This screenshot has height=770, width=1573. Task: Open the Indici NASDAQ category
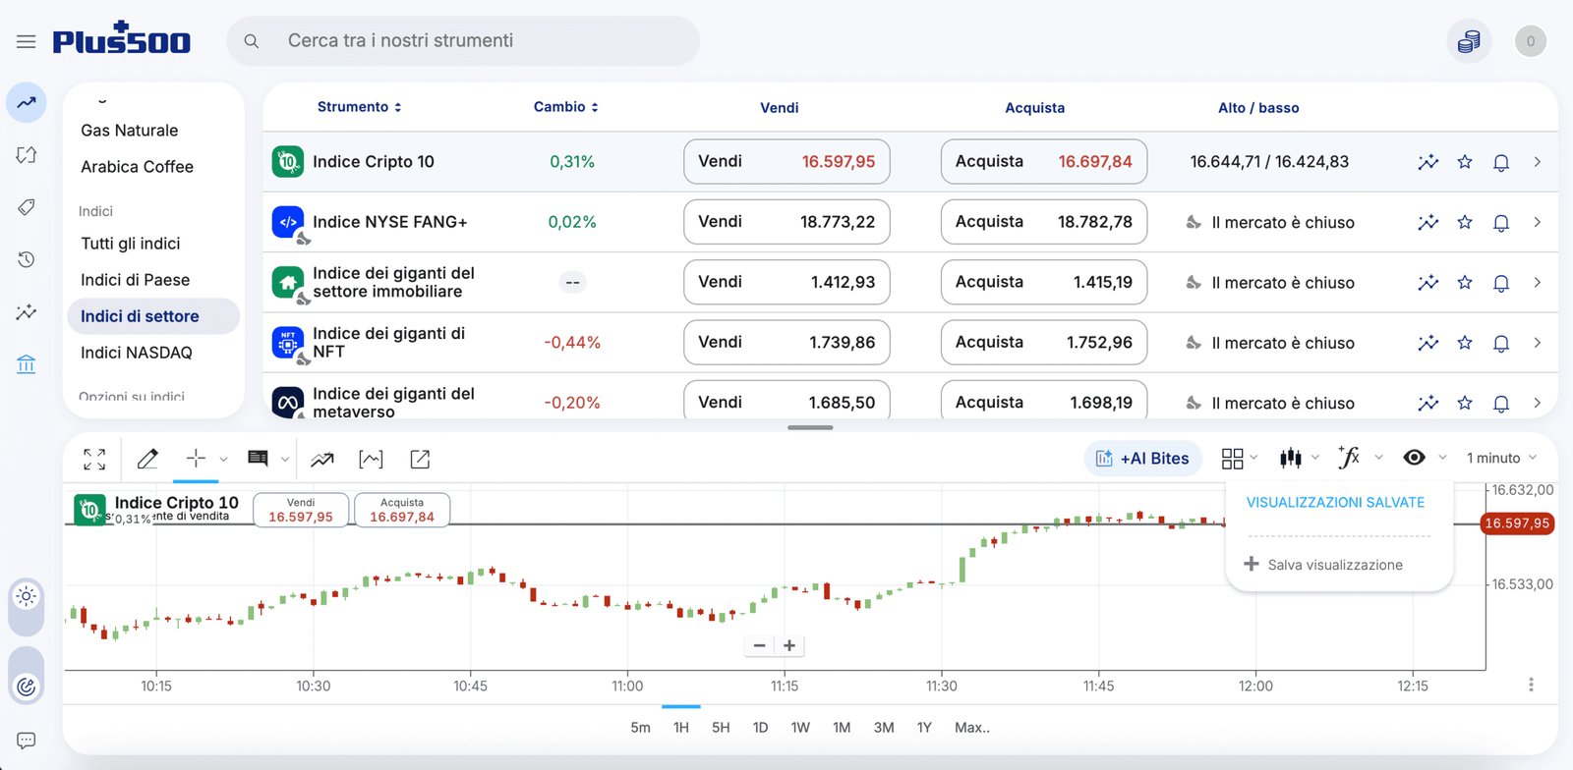(x=137, y=353)
